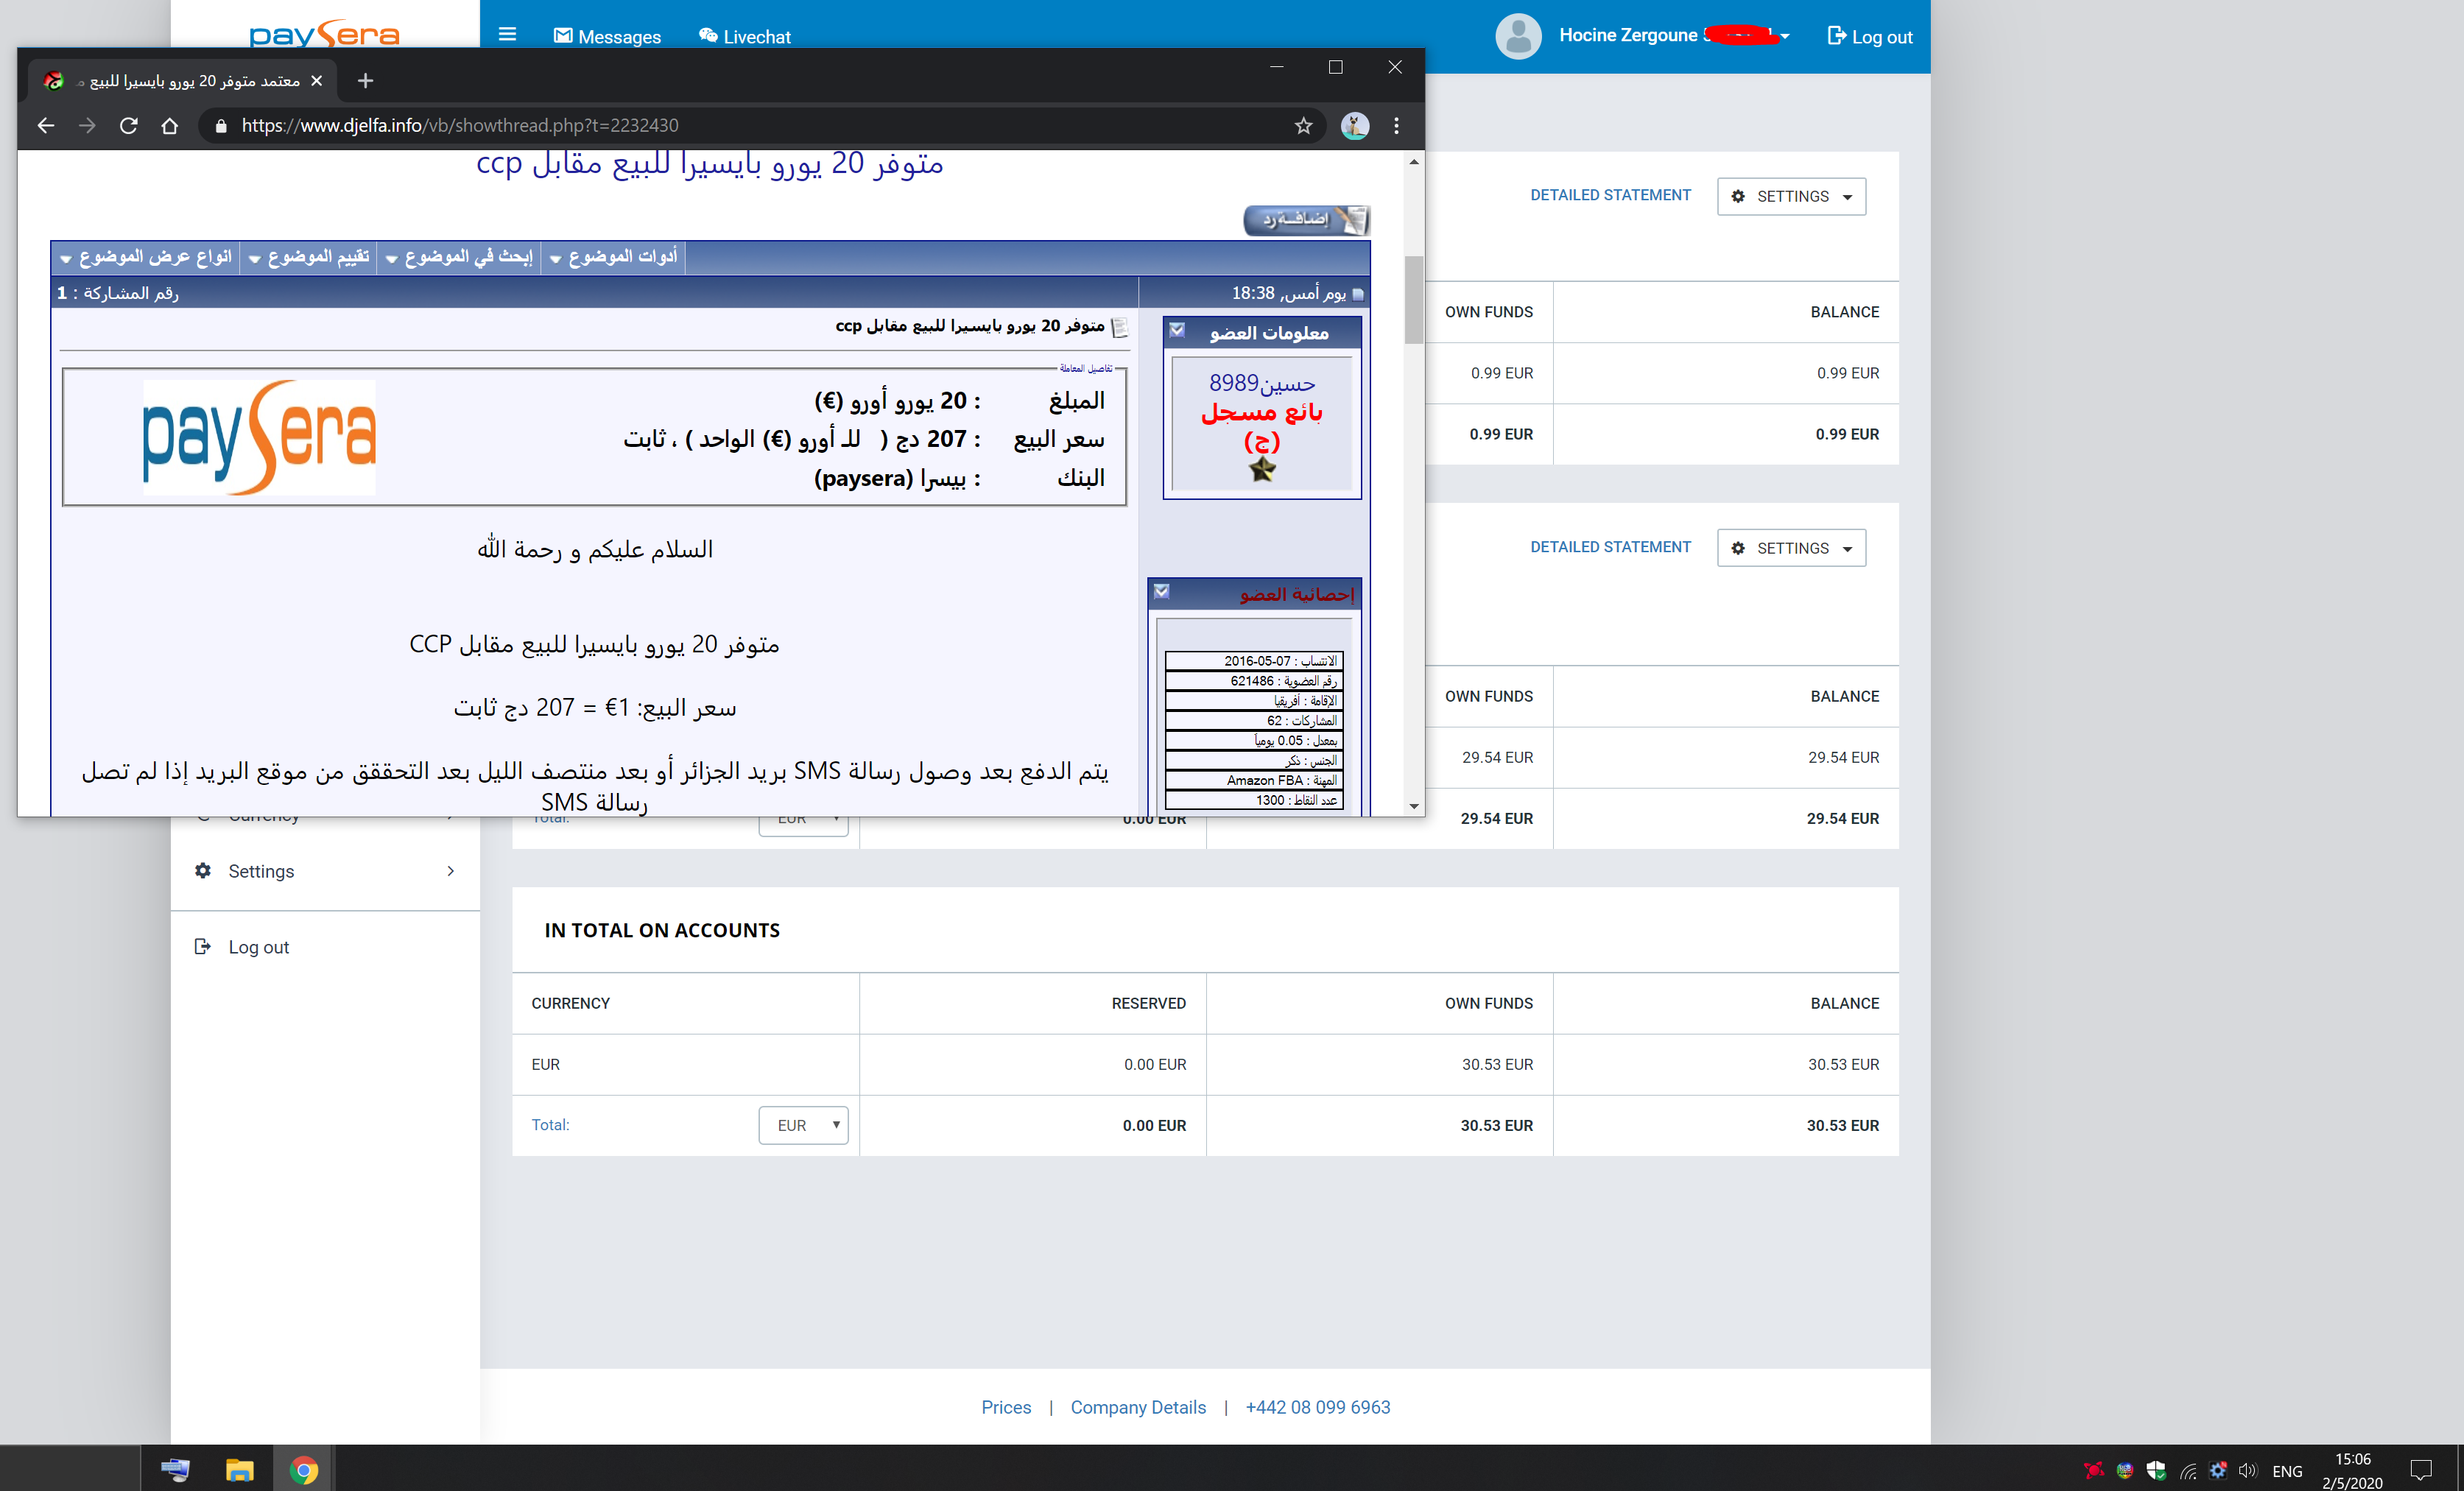Click the +442 08 099 6963 phone link
Image resolution: width=2464 pixels, height=1491 pixels.
tap(1318, 1407)
